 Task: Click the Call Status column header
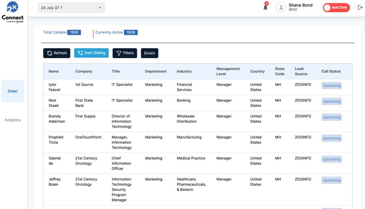point(331,71)
